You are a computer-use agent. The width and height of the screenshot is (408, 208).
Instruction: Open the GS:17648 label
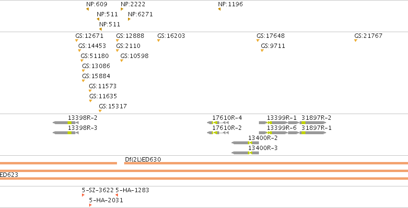270,35
